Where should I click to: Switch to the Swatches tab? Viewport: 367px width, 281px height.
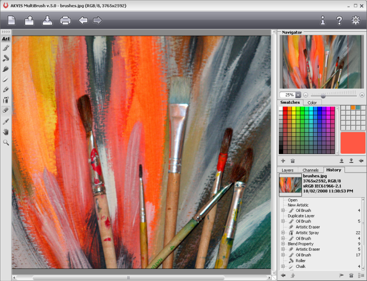(x=290, y=102)
